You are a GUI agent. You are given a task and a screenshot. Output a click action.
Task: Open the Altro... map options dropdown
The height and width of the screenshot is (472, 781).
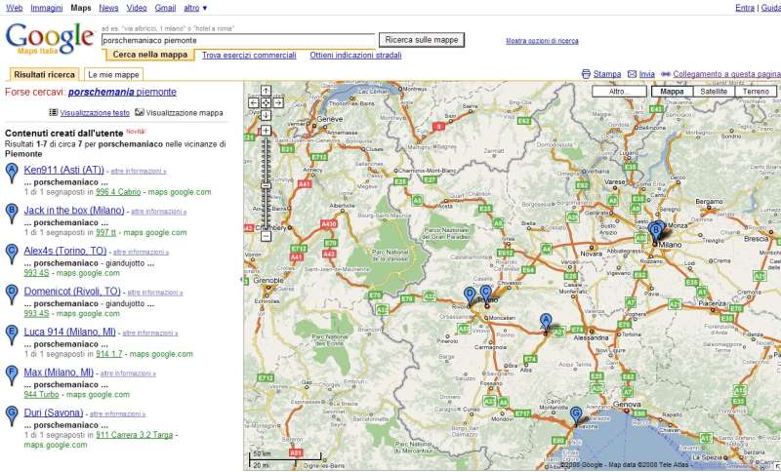(x=619, y=92)
